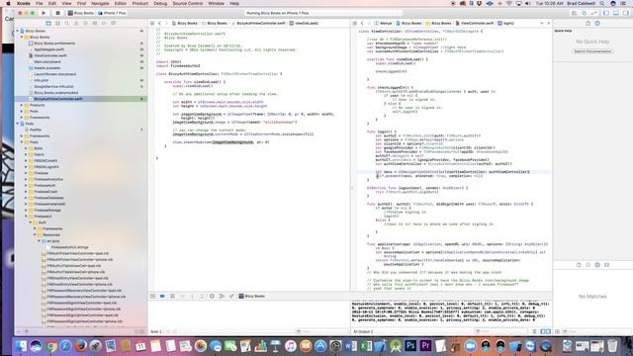Select Main.storyboard in the navigator
The width and height of the screenshot is (633, 356).
(x=47, y=61)
